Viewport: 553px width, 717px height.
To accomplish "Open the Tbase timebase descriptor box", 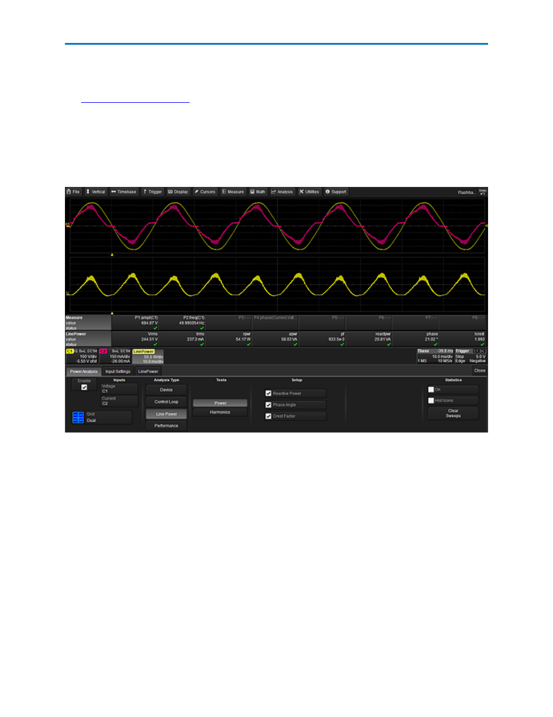I will [435, 356].
